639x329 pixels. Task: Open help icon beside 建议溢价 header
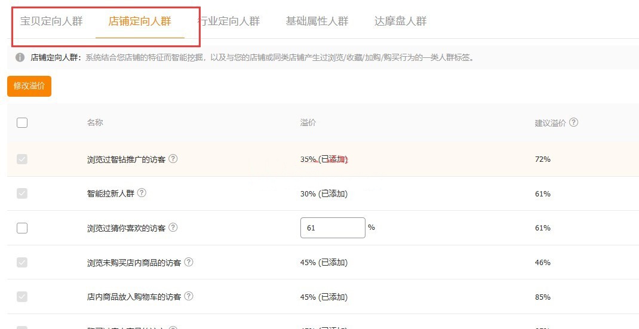click(x=573, y=122)
